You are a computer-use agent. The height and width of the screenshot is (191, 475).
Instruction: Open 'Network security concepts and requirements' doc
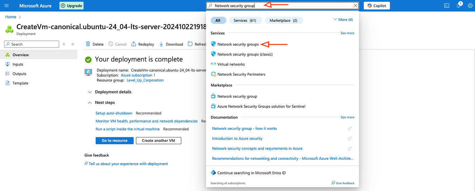point(257,149)
